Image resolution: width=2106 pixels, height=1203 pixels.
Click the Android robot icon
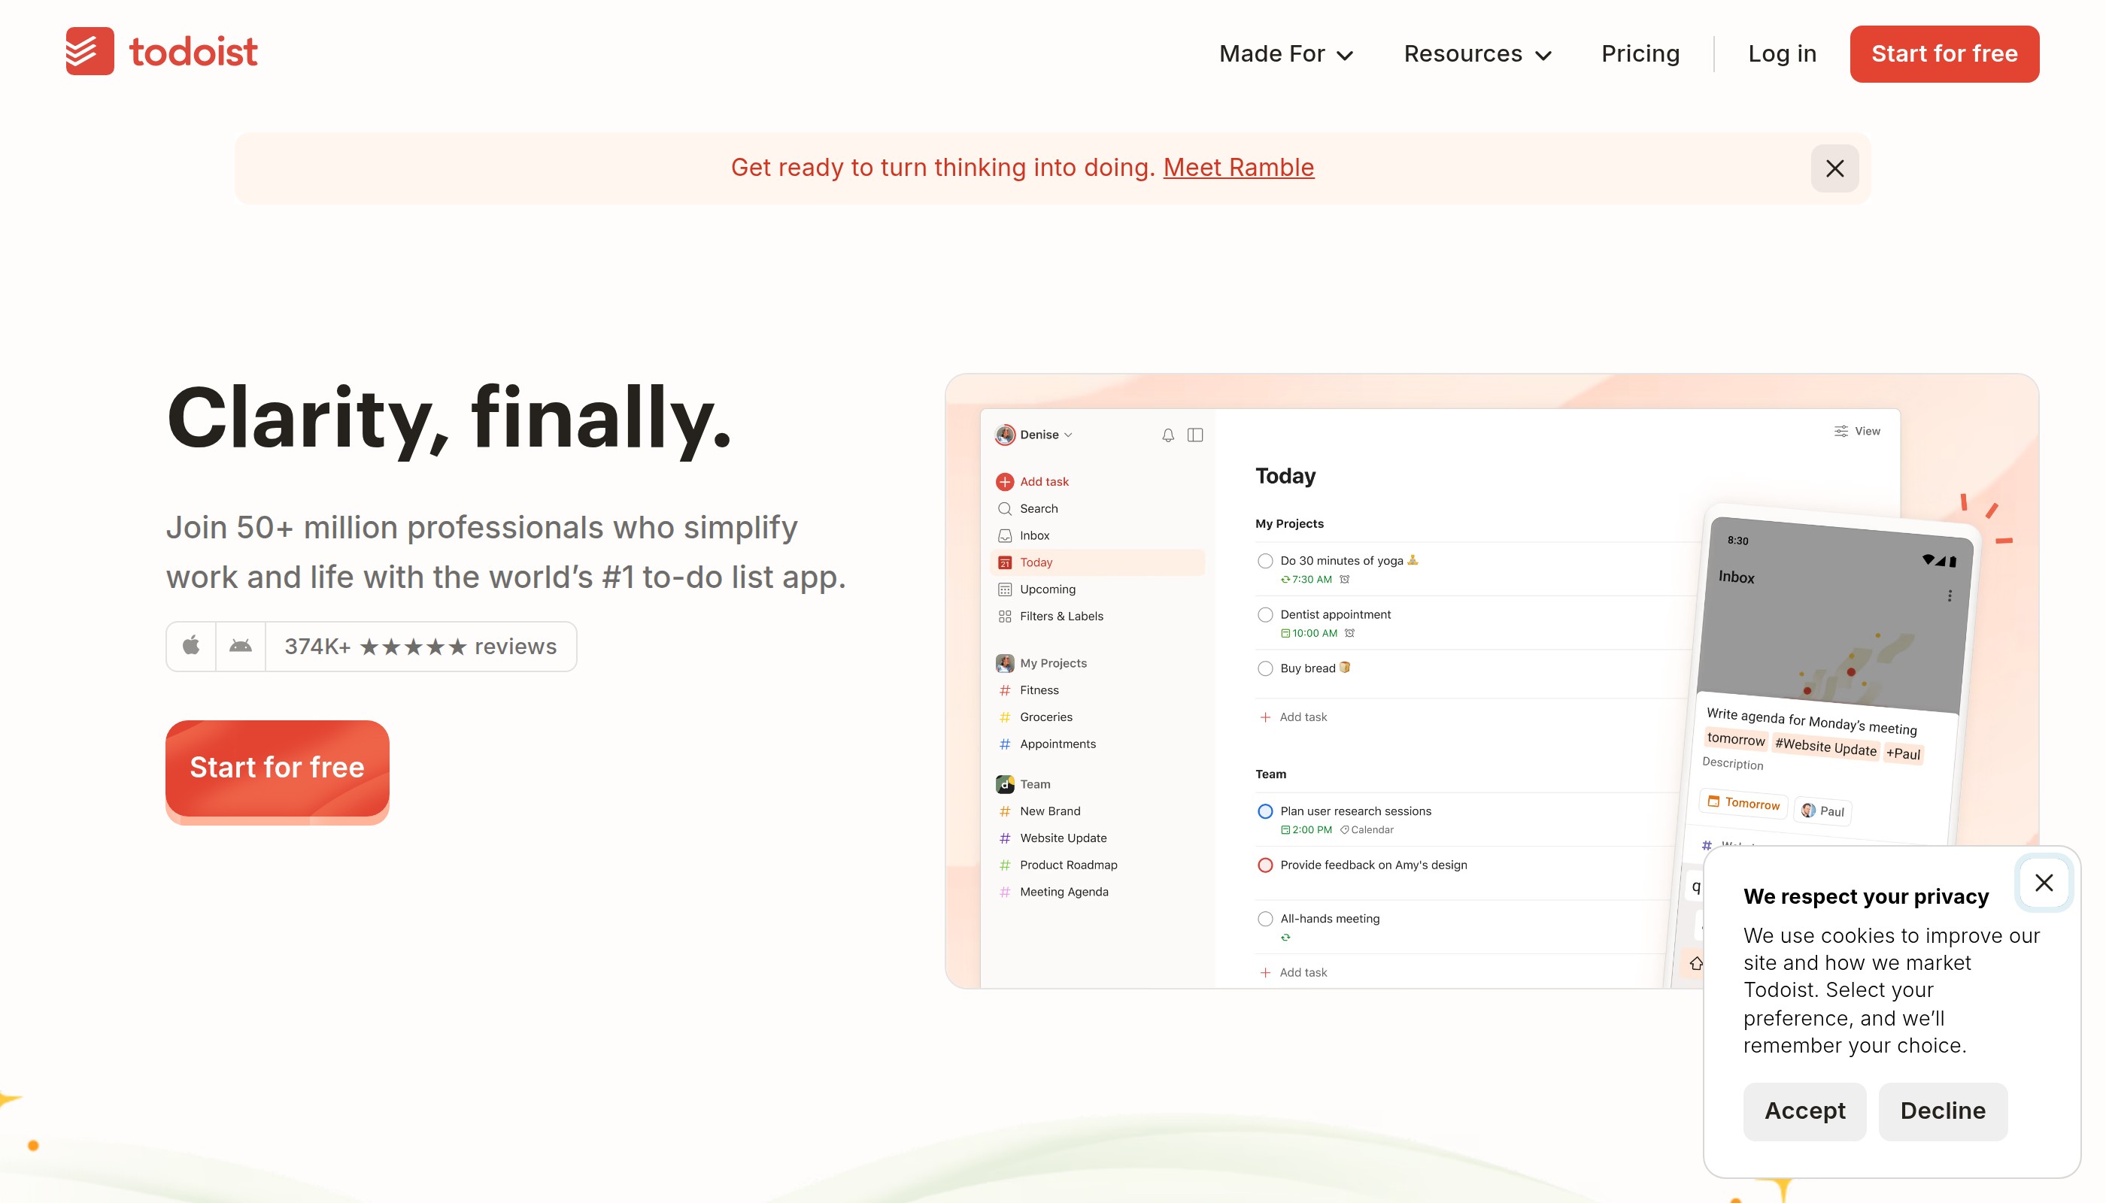[241, 645]
